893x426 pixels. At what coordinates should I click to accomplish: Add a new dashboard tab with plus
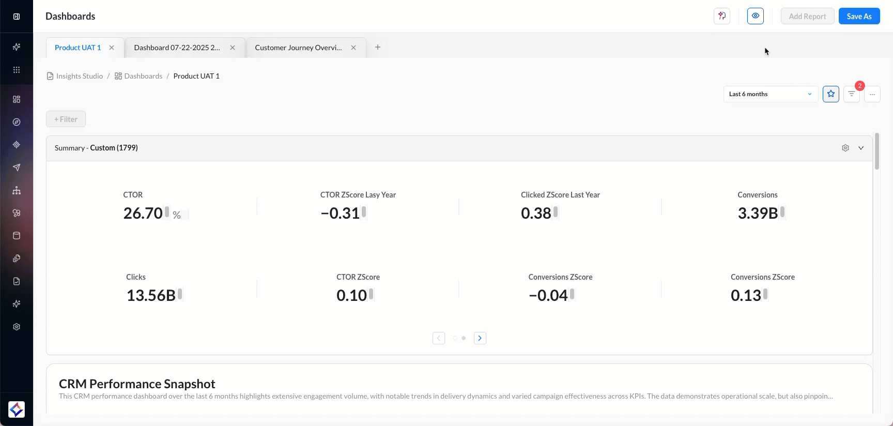pyautogui.click(x=378, y=47)
